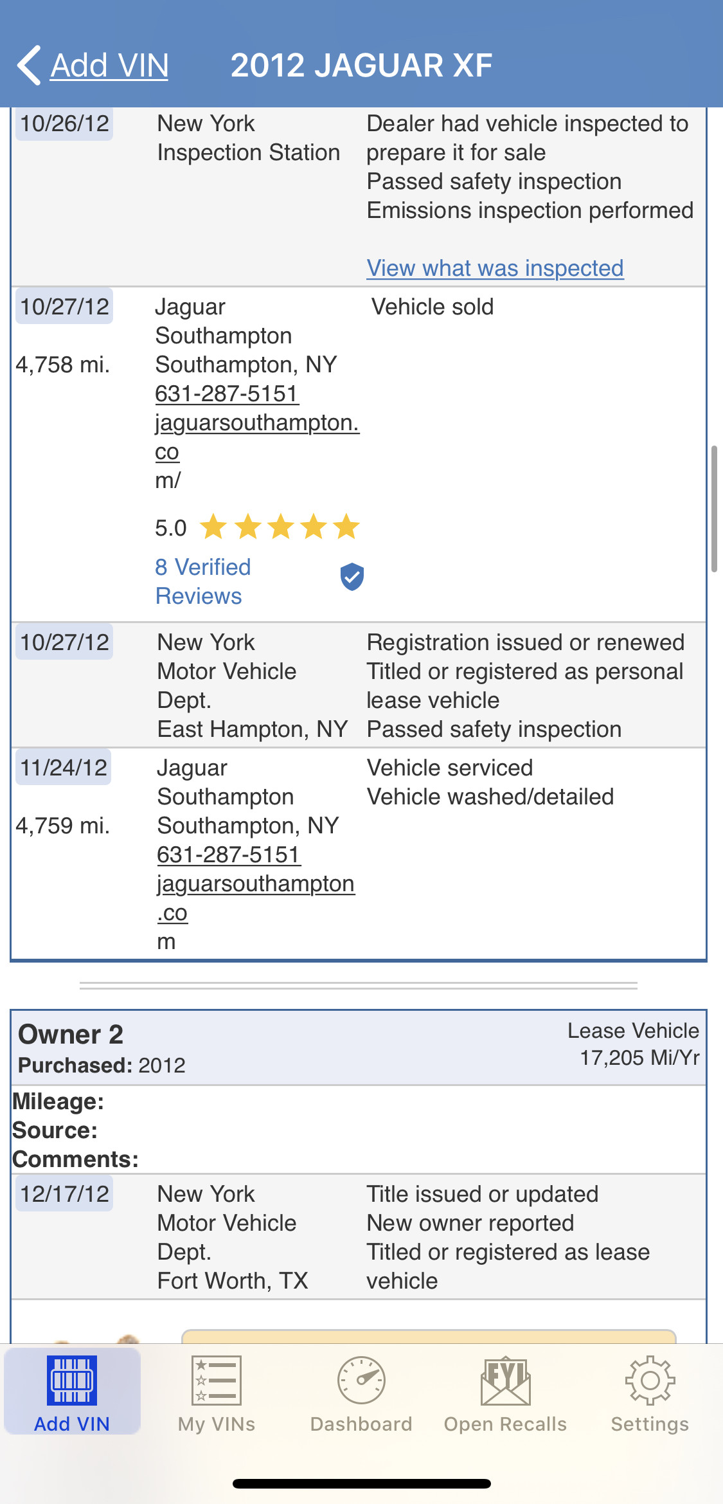The height and width of the screenshot is (1504, 723).
Task: Open jaguarsouthampton.com link in Vehicle sold entry
Action: [x=256, y=423]
